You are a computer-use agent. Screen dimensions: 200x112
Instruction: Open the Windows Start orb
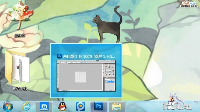tap(8, 106)
